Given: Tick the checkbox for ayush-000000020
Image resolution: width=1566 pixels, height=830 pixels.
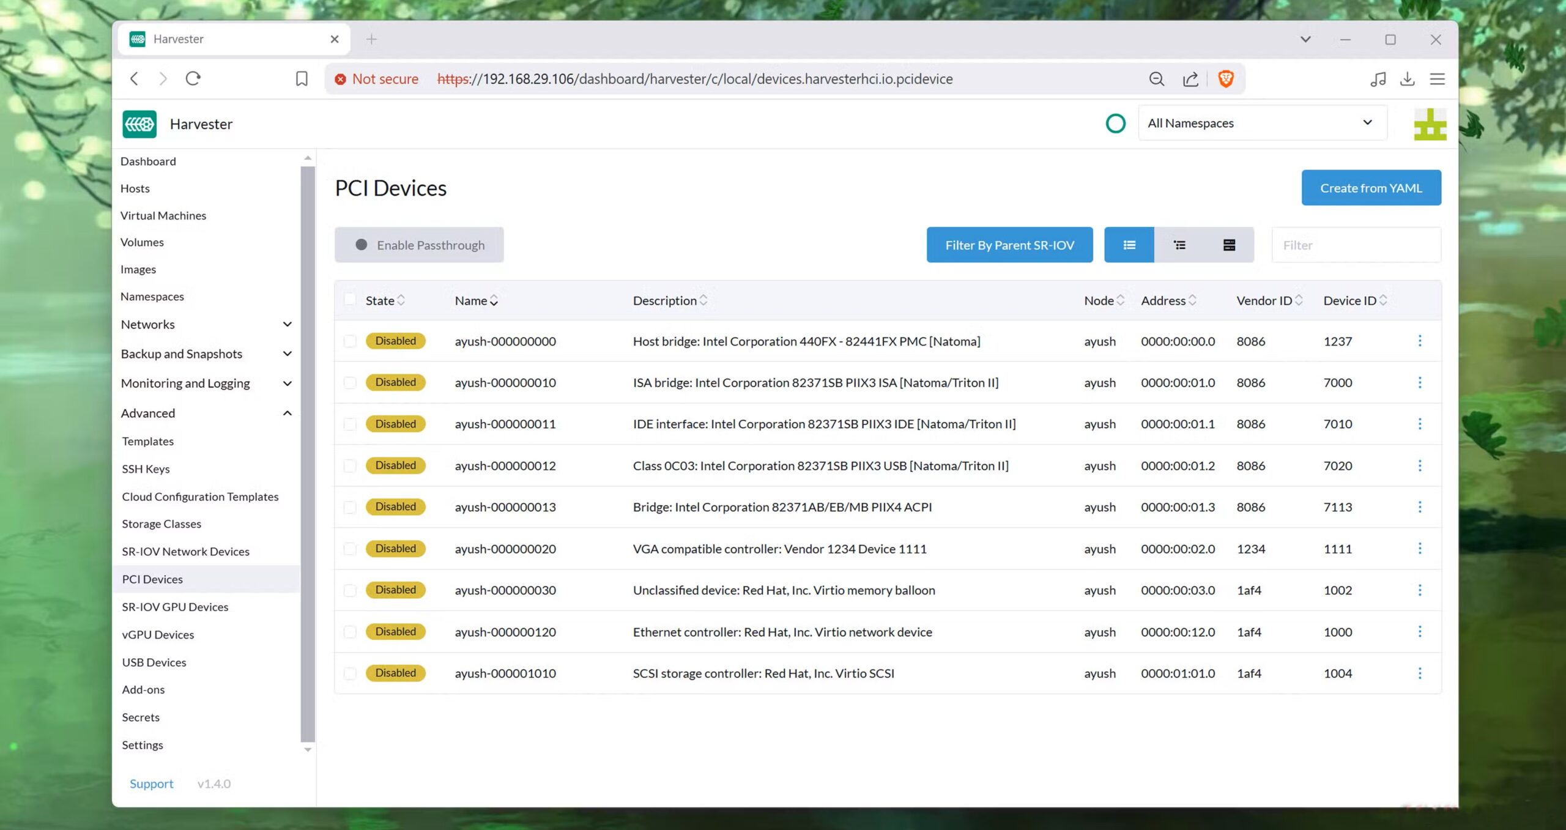Looking at the screenshot, I should (x=350, y=549).
